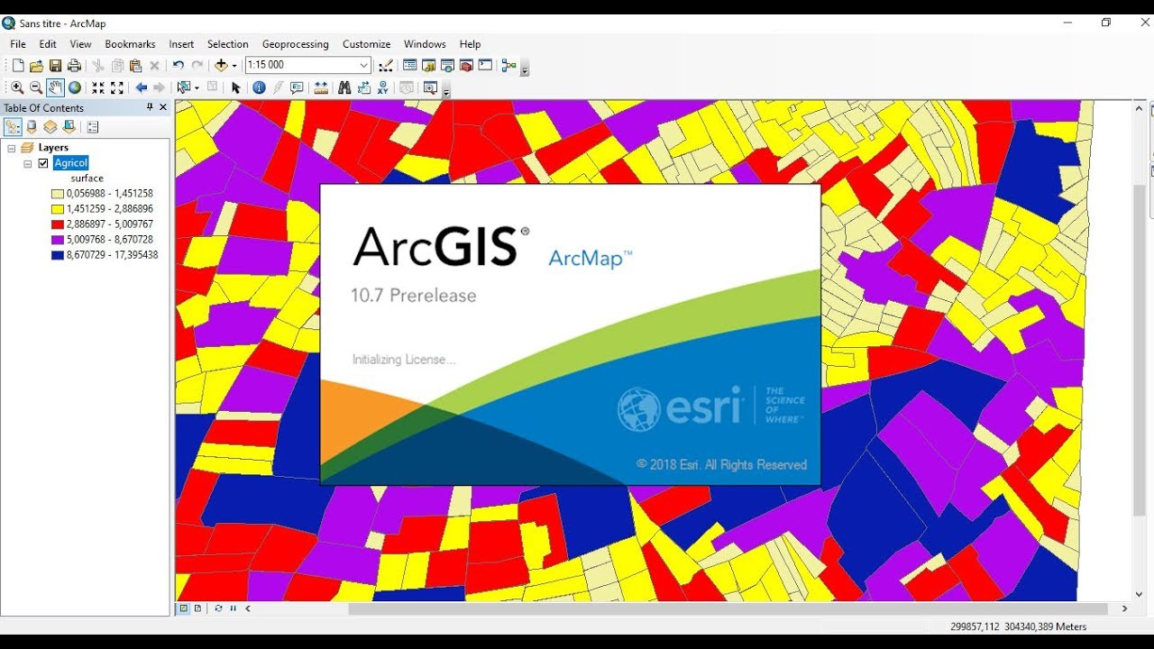Select the Add Data icon

coord(221,65)
